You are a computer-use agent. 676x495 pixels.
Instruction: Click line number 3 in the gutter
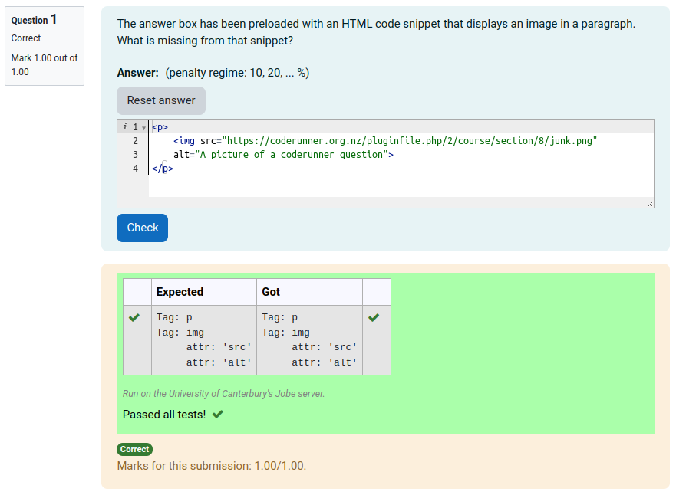[135, 155]
